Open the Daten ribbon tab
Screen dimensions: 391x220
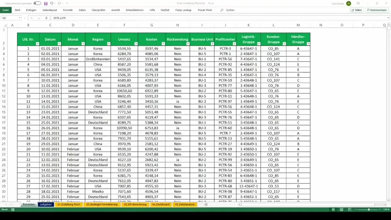point(82,10)
